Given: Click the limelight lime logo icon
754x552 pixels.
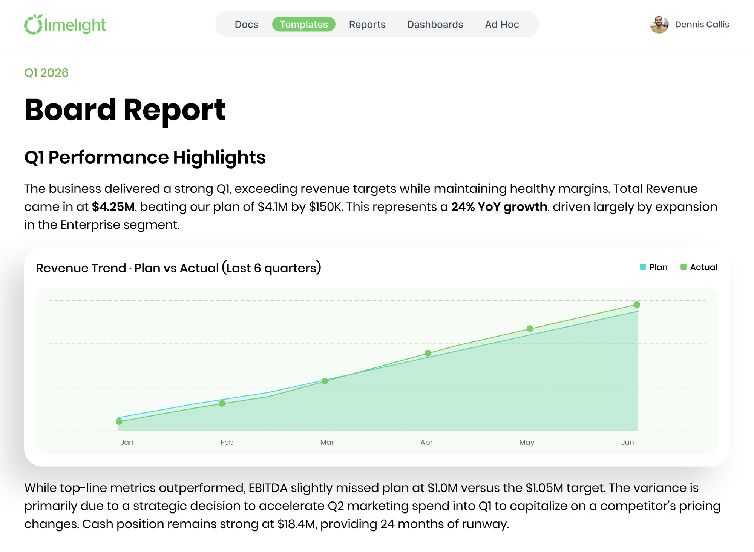Looking at the screenshot, I should pos(33,24).
